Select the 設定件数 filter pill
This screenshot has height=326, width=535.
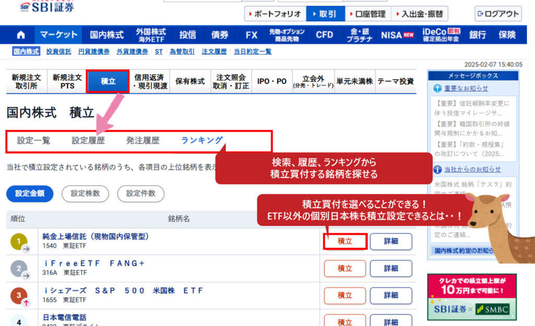pos(141,194)
